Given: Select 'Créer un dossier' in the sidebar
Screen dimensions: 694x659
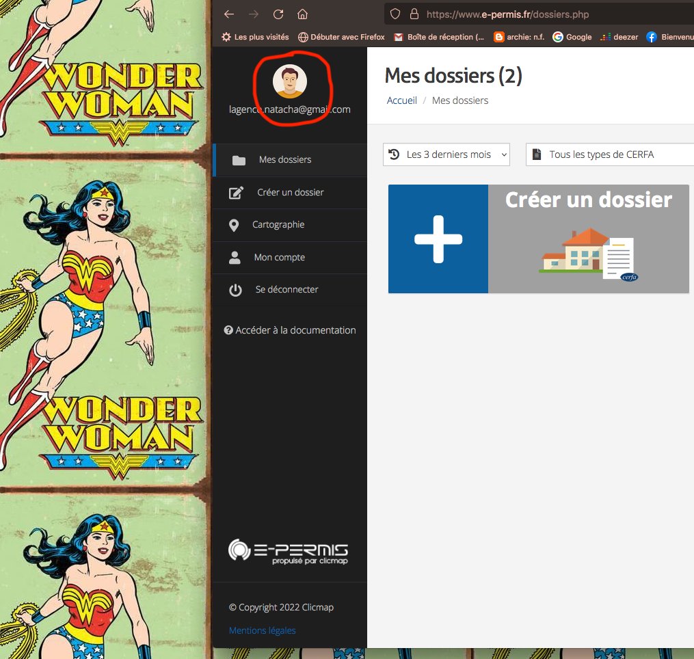Looking at the screenshot, I should click(290, 193).
